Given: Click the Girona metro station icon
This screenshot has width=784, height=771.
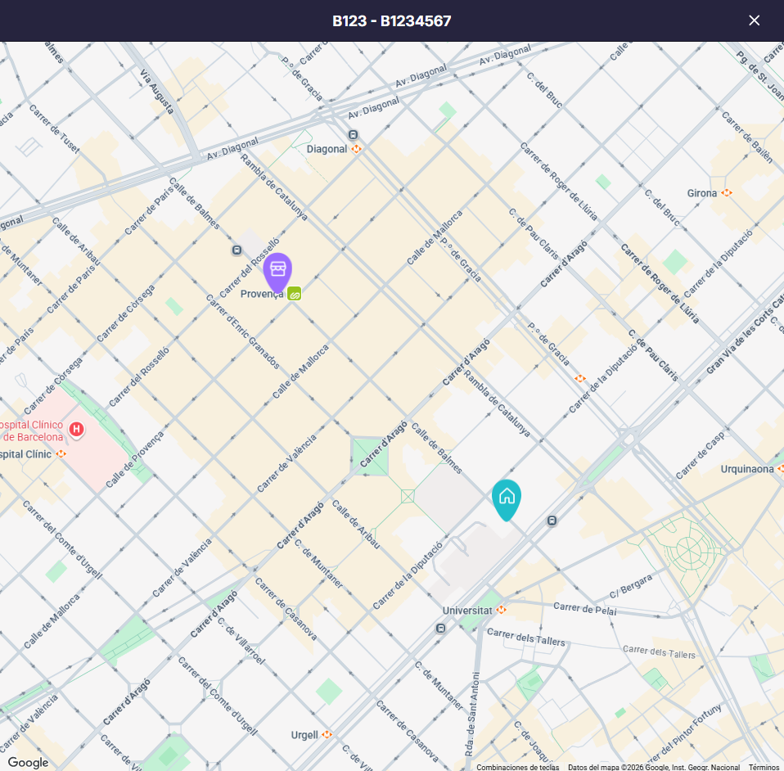Looking at the screenshot, I should pyautogui.click(x=727, y=193).
